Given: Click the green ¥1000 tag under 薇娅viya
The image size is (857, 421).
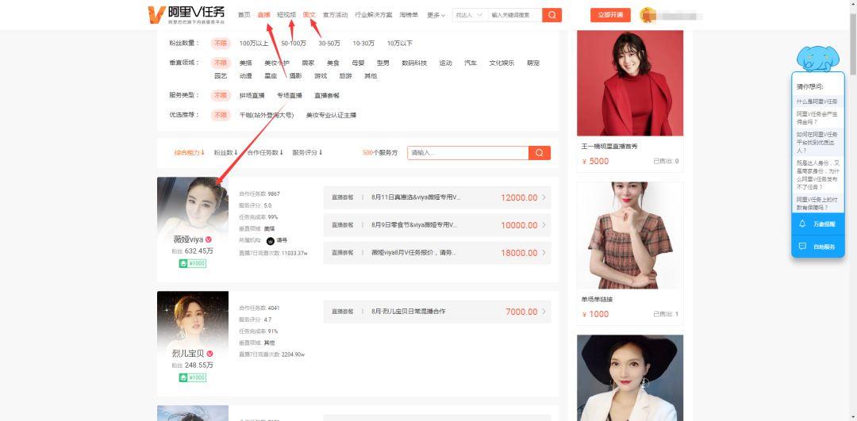Looking at the screenshot, I should 192,263.
